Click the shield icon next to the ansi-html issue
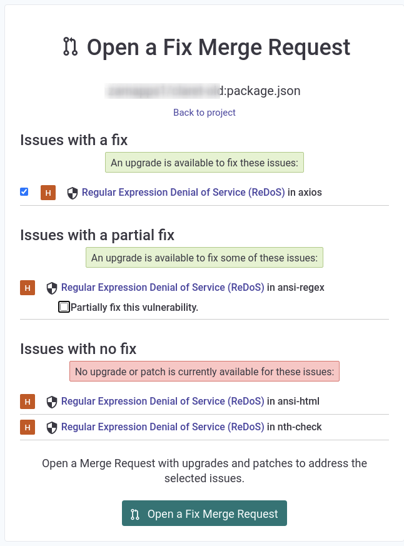 pyautogui.click(x=51, y=402)
